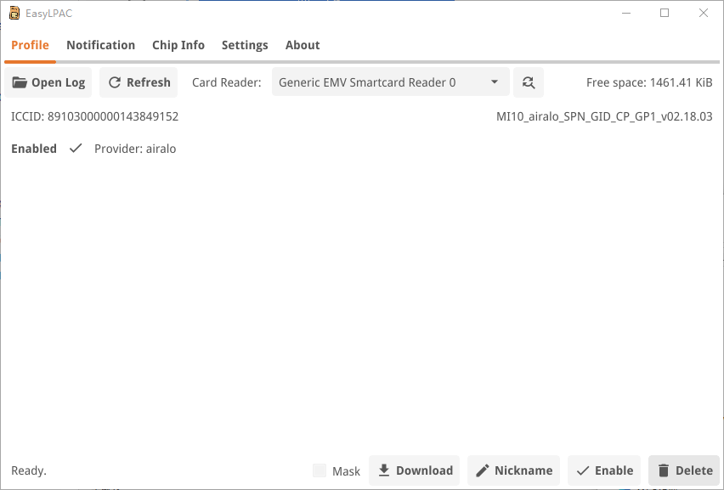Expand the Card Reader dropdown
This screenshot has width=724, height=490.
pos(391,82)
